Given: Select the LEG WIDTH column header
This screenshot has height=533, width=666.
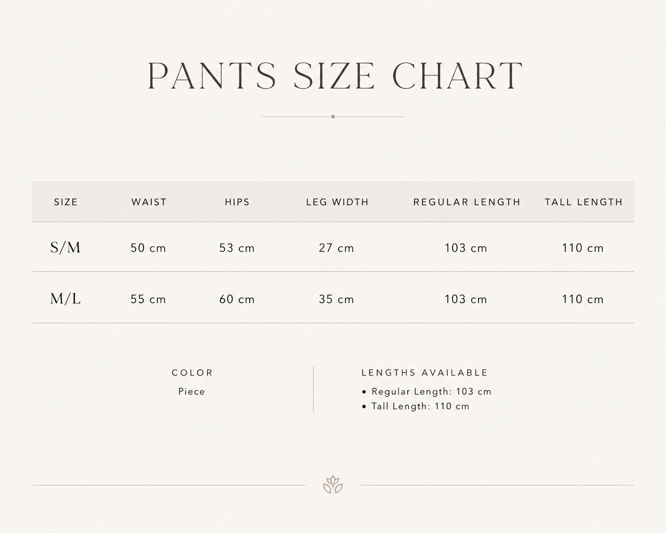Looking at the screenshot, I should click(x=337, y=202).
